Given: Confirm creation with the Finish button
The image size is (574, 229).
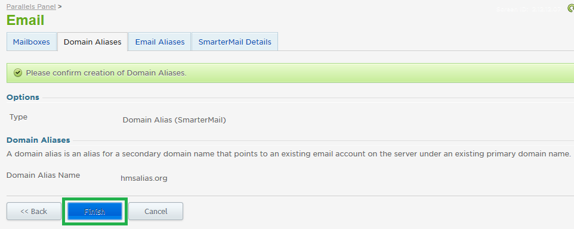Looking at the screenshot, I should pos(95,211).
